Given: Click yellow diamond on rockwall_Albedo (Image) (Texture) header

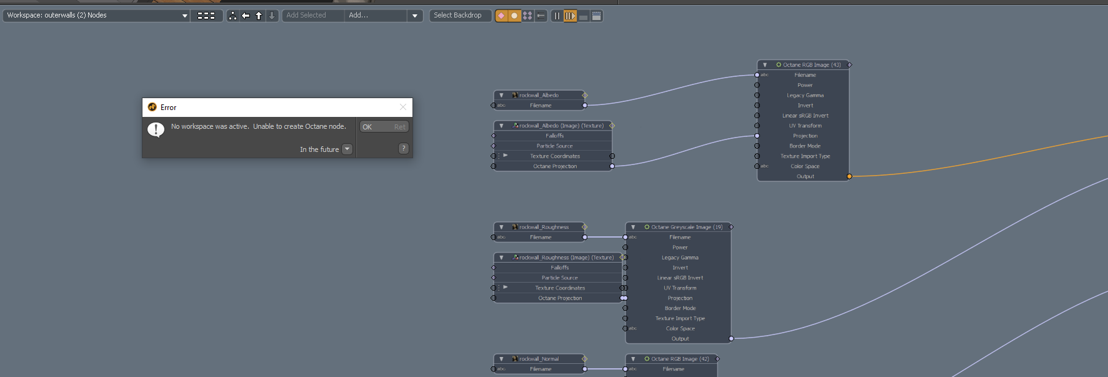Looking at the screenshot, I should (612, 126).
